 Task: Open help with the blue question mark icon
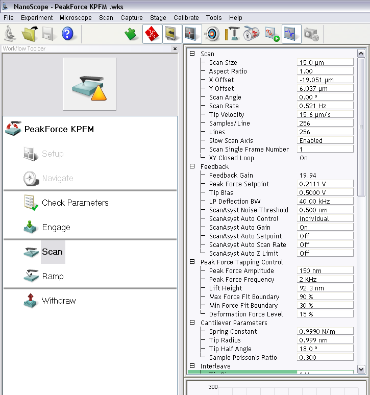pyautogui.click(x=67, y=34)
